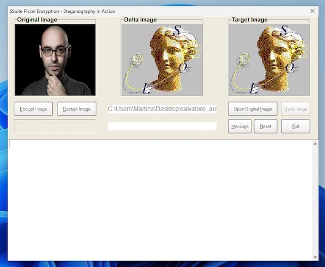Click the greyed Save Image button
The width and height of the screenshot is (325, 267).
pos(296,109)
